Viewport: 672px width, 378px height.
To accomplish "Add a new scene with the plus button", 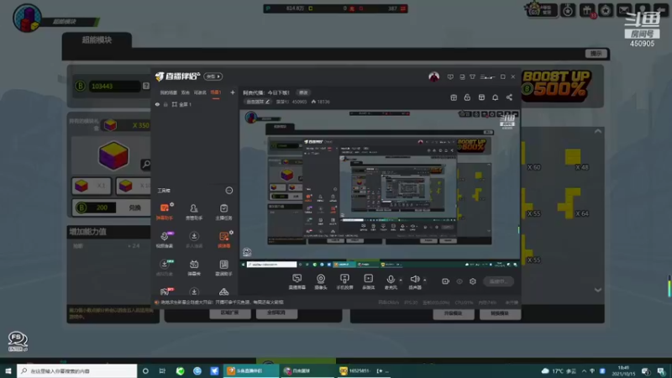I will point(233,92).
